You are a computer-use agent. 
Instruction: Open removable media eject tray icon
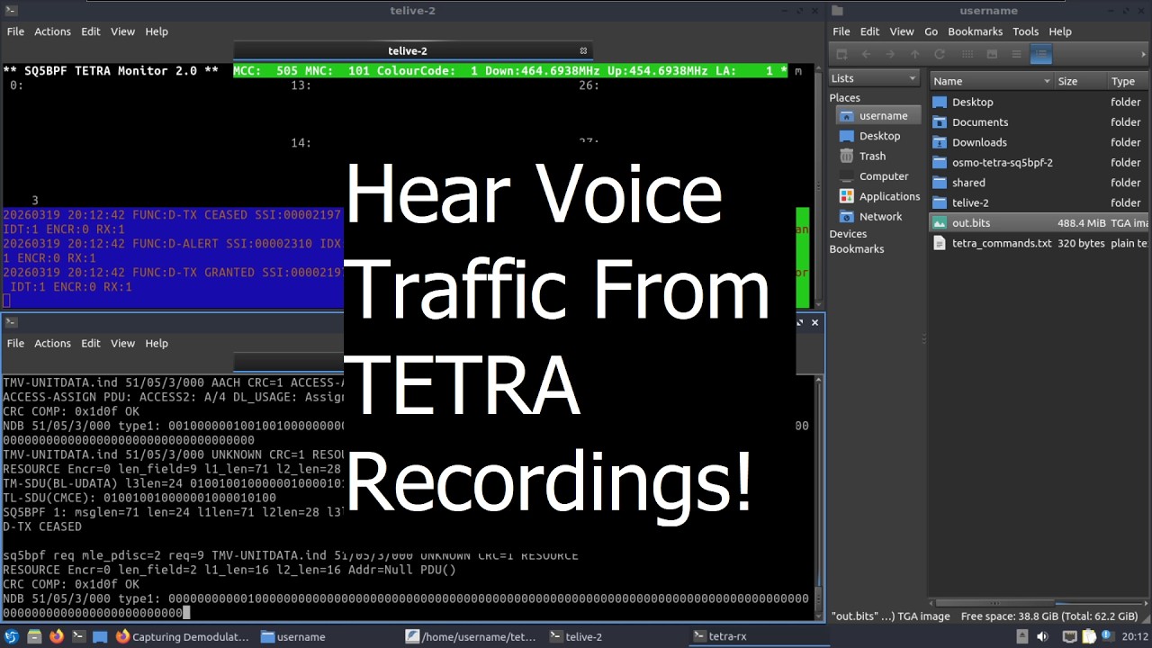[1022, 636]
